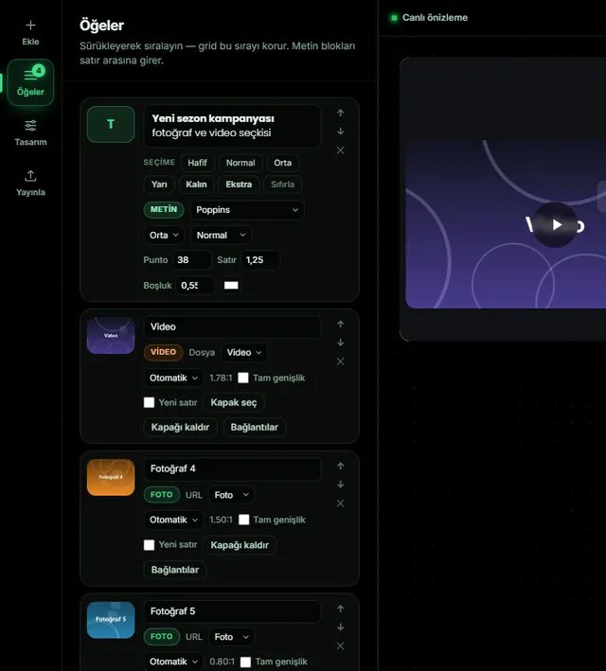The width and height of the screenshot is (606, 671).
Task: Click the Sıfırla reset button
Action: [283, 184]
